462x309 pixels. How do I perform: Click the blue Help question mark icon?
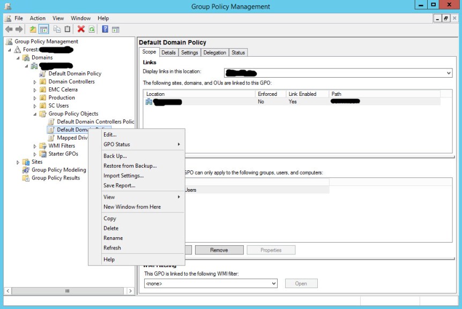[x=105, y=29]
